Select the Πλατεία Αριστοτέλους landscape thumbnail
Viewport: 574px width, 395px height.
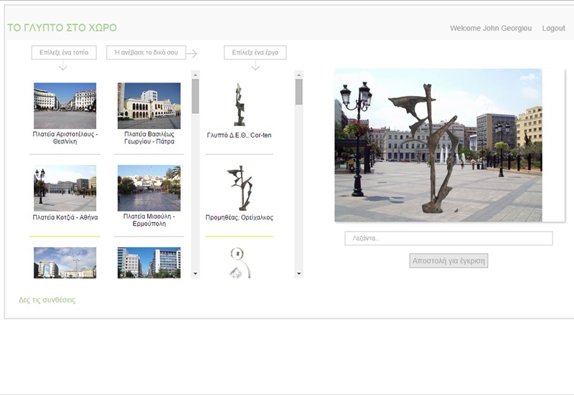click(65, 105)
